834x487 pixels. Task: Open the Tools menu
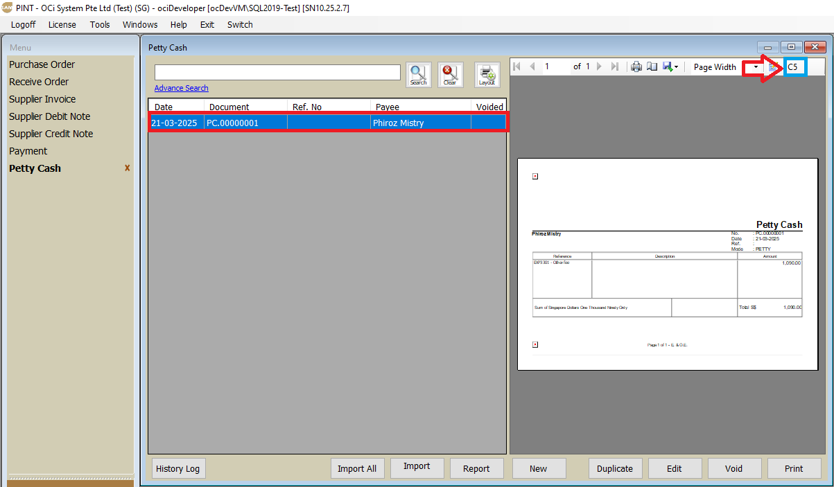click(x=100, y=24)
